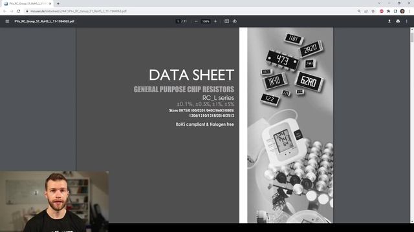The width and height of the screenshot is (414, 232).
Task: Click the address bar URL
Action: 78,12
